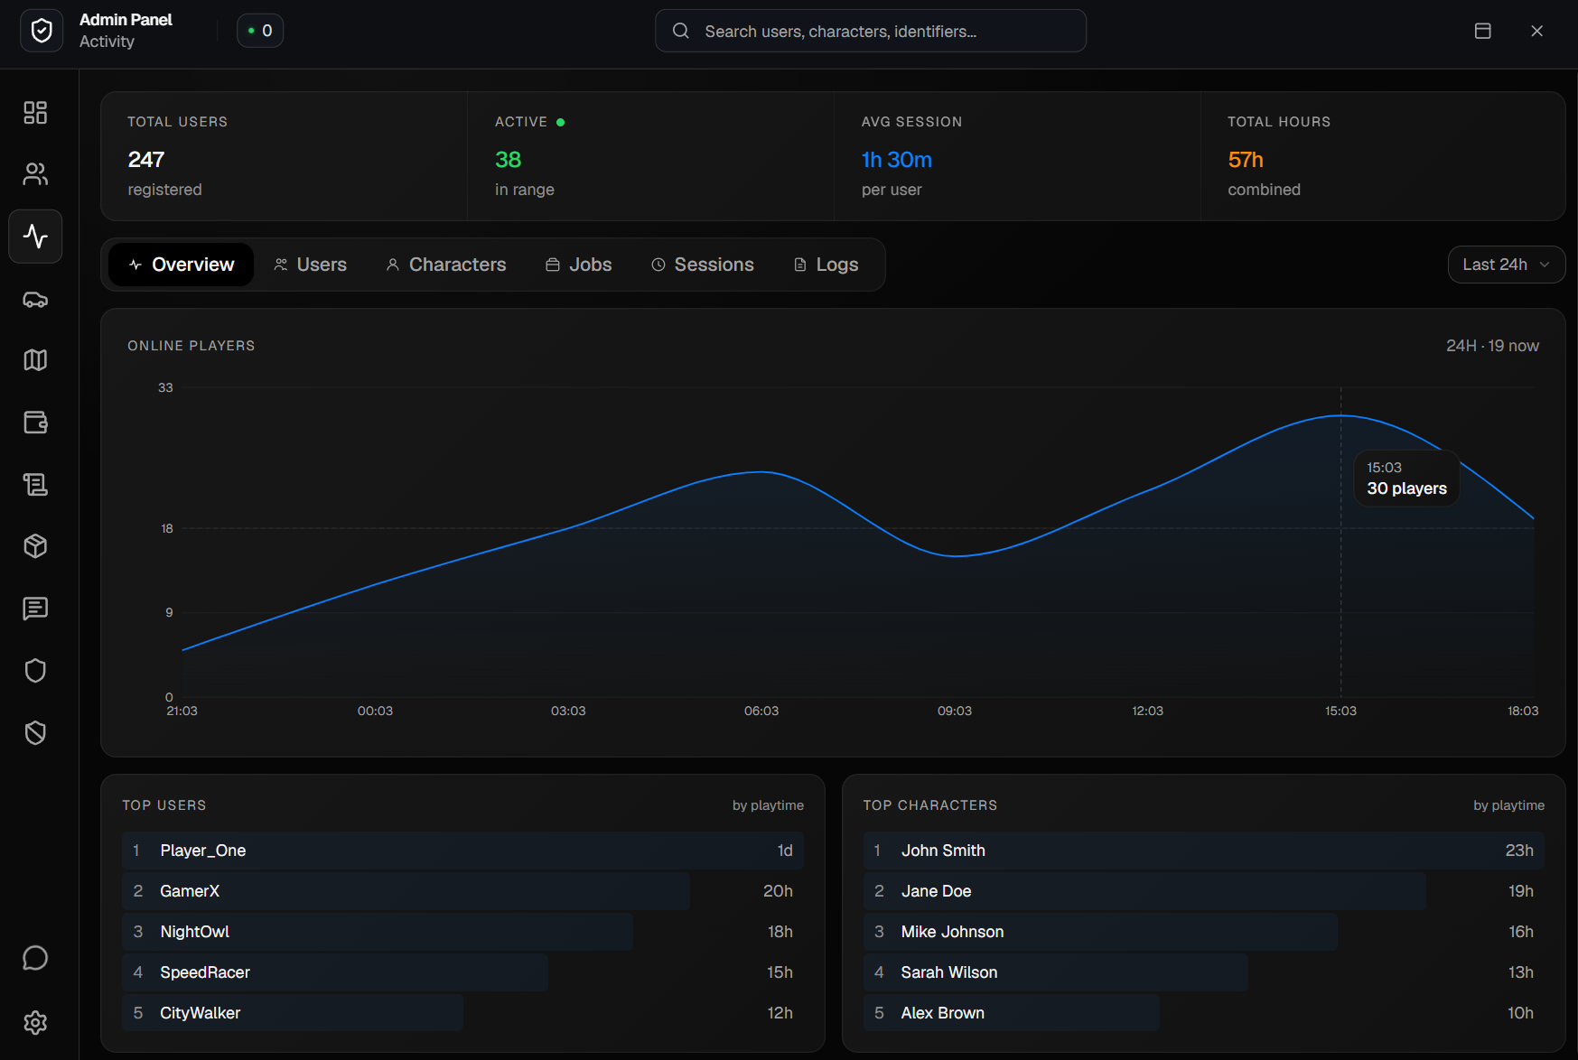Open the crossed shield icon in sidebar
The width and height of the screenshot is (1578, 1060).
coord(35,733)
